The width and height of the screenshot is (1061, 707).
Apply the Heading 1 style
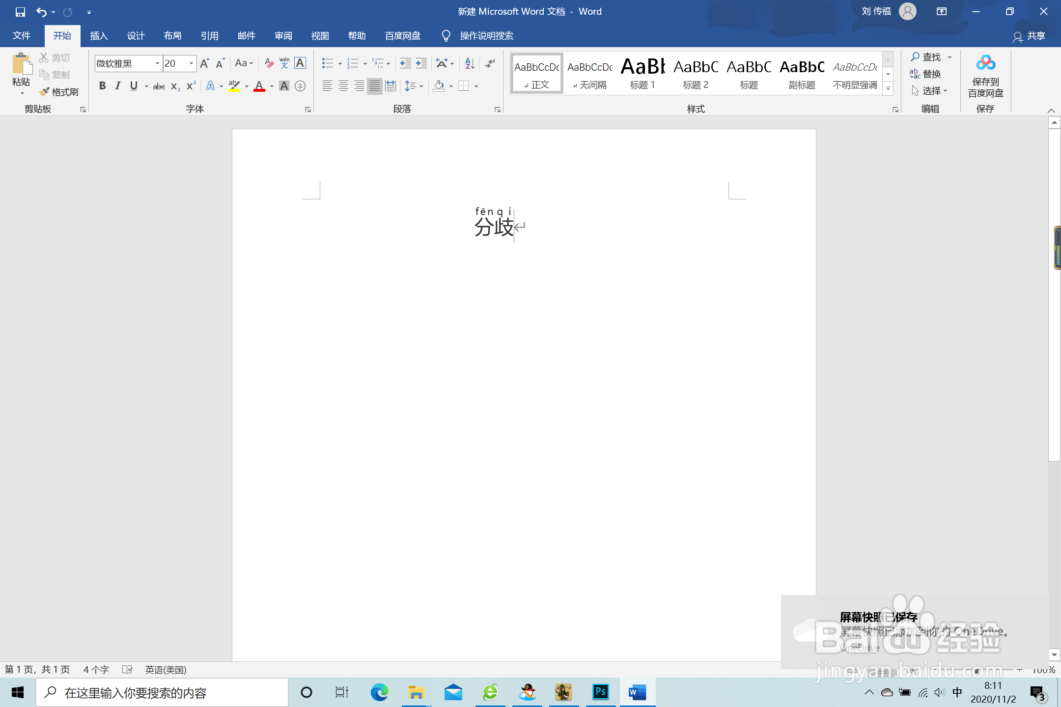pyautogui.click(x=642, y=73)
